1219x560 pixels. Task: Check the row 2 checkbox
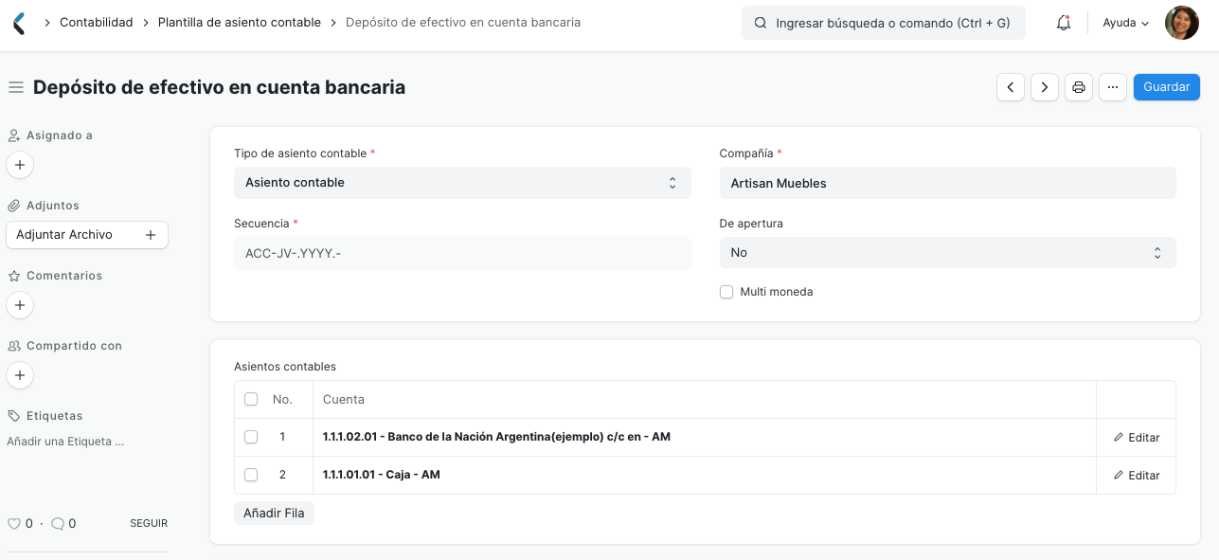(251, 475)
